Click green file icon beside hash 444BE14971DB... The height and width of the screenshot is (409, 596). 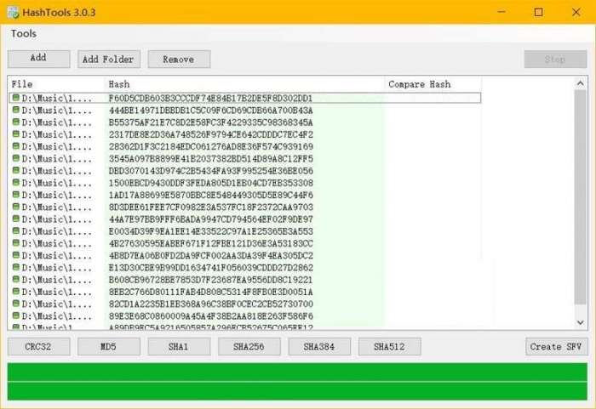coord(16,110)
